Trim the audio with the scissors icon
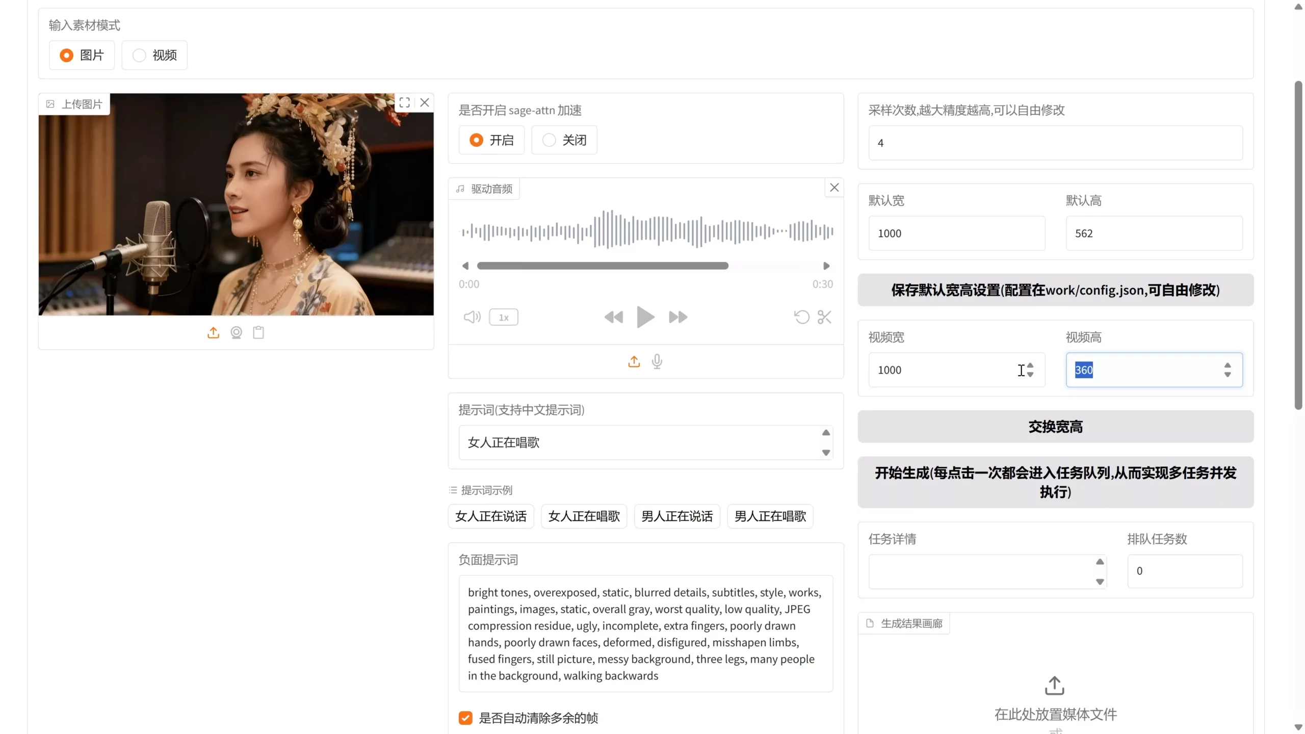Viewport: 1305px width, 734px height. tap(824, 317)
